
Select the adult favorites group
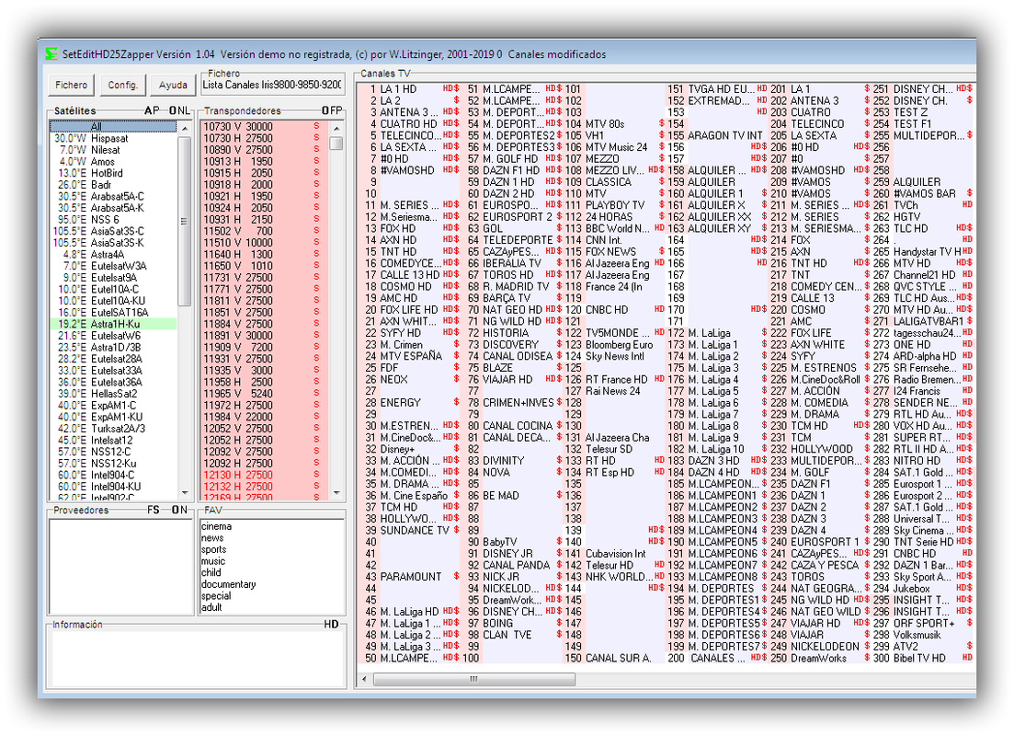(211, 607)
